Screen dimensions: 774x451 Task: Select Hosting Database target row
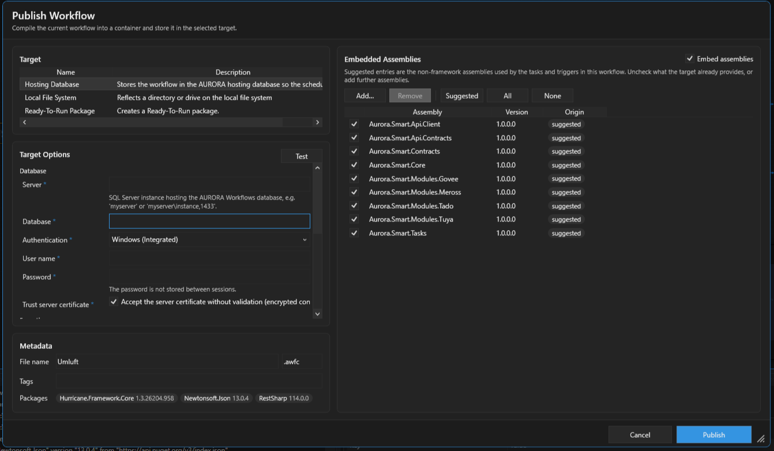[x=171, y=84]
